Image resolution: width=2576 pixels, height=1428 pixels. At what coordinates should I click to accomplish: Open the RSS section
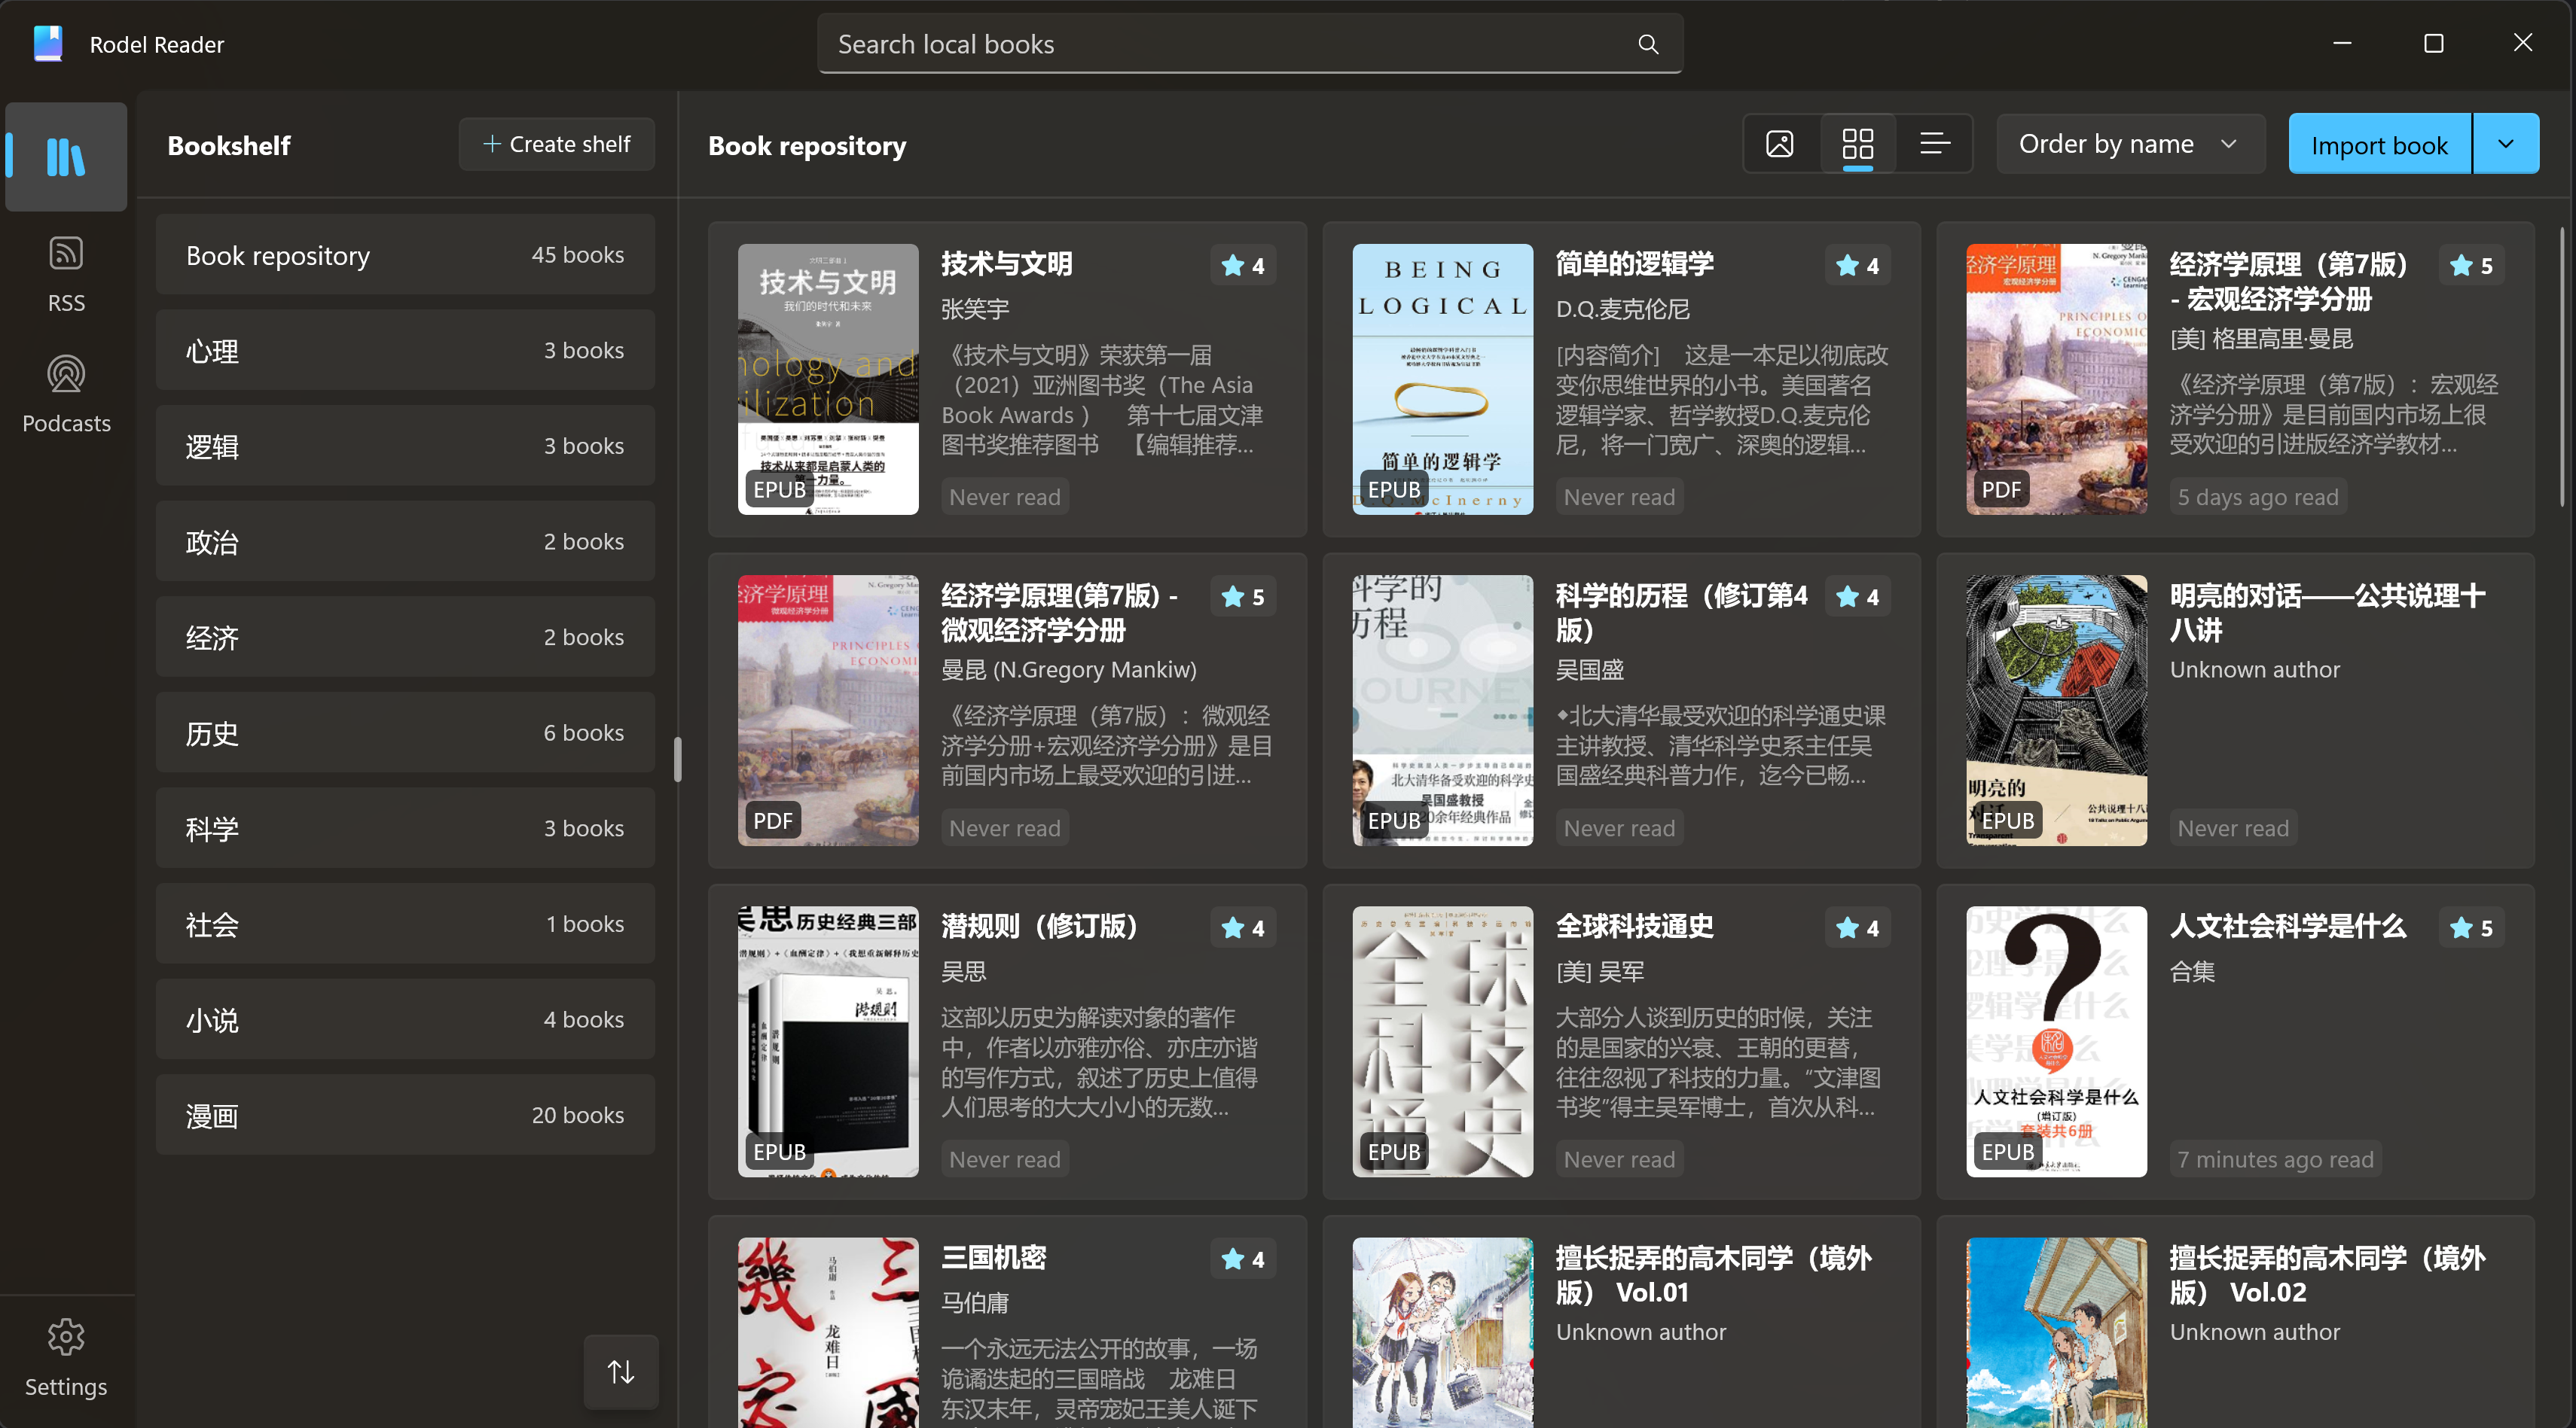(x=66, y=275)
